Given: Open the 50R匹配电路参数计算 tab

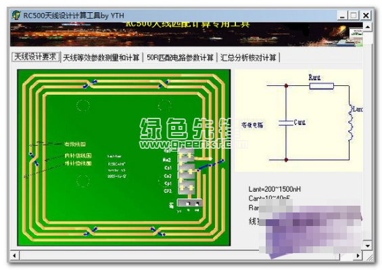Looking at the screenshot, I should [x=180, y=58].
